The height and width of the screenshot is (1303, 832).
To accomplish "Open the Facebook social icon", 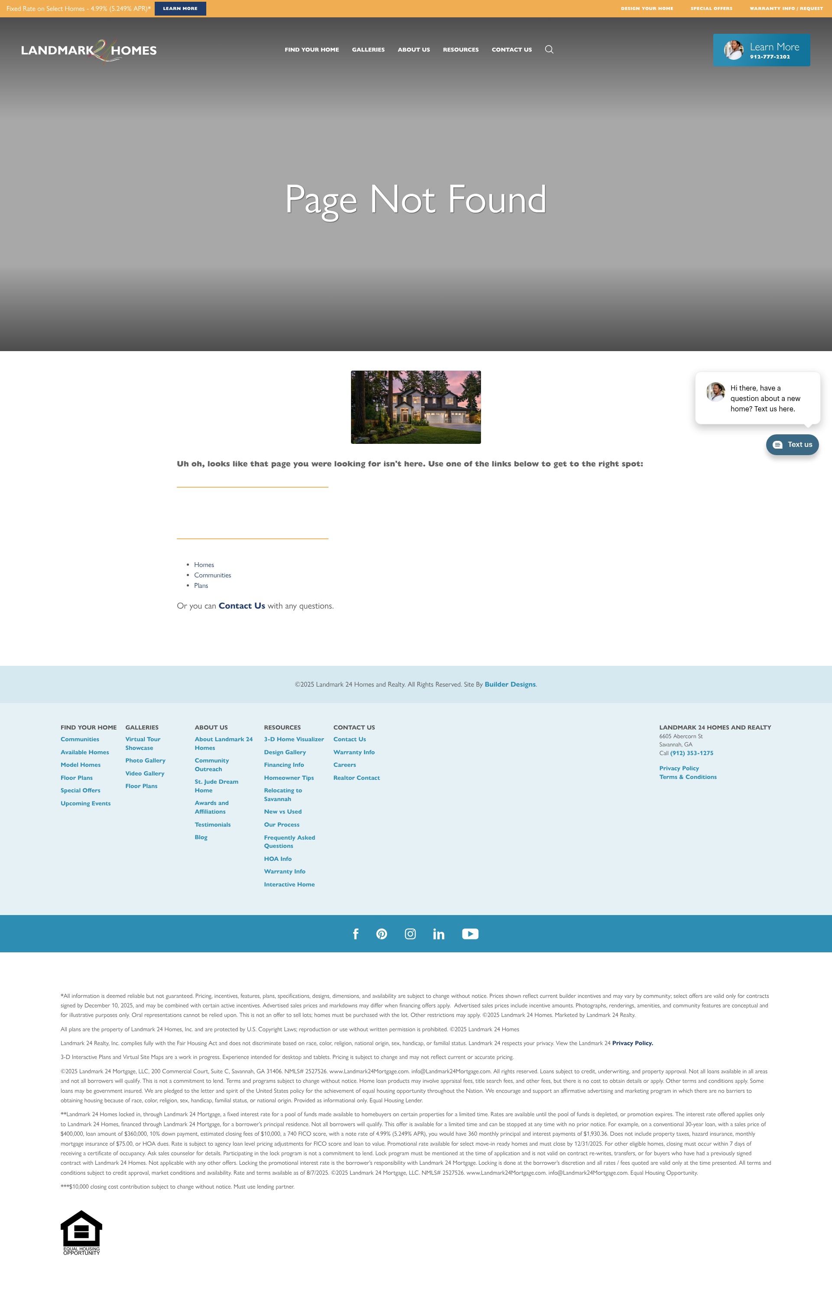I will pyautogui.click(x=355, y=934).
